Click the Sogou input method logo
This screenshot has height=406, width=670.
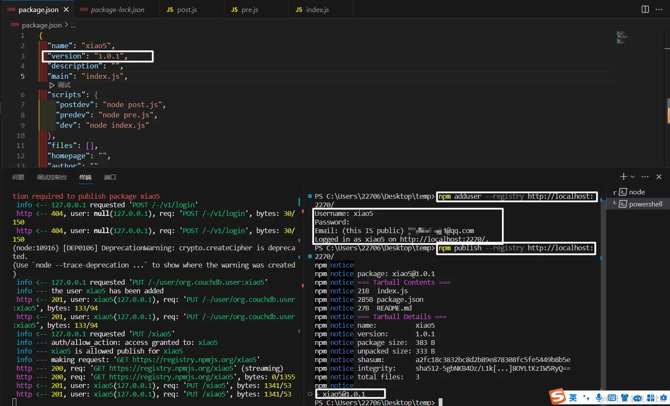(558, 397)
